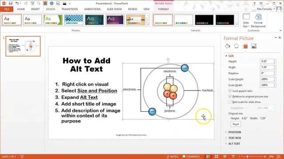Expand the Themes gallery More arrow

coord(148,24)
